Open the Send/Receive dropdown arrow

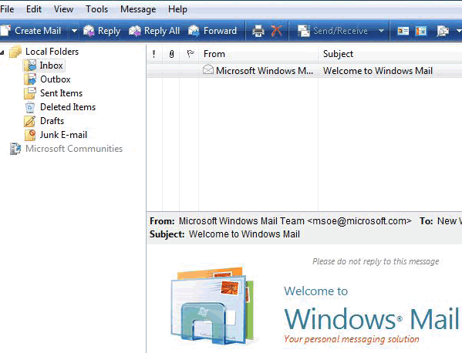[x=381, y=31]
